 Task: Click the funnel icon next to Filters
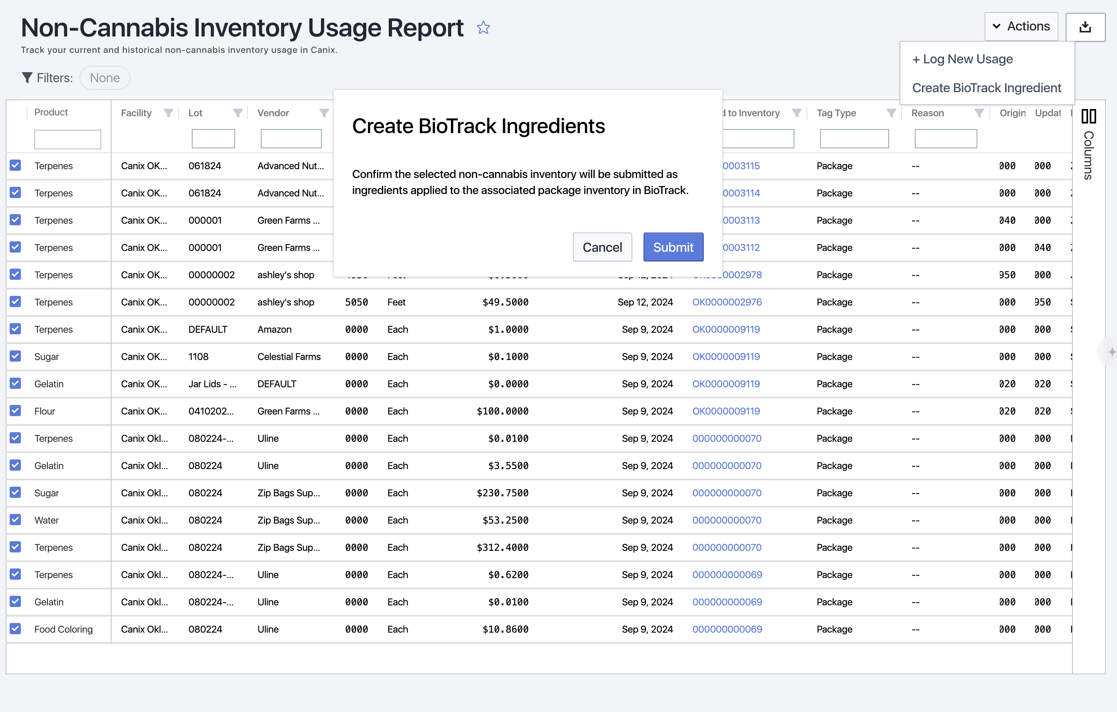(27, 78)
